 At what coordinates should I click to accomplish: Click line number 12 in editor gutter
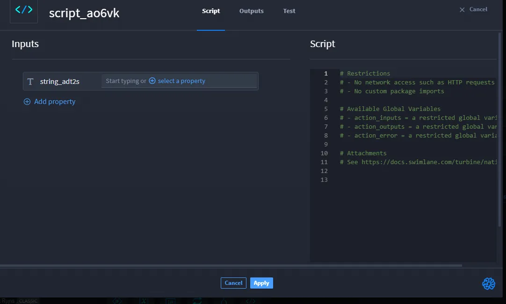pyautogui.click(x=324, y=171)
